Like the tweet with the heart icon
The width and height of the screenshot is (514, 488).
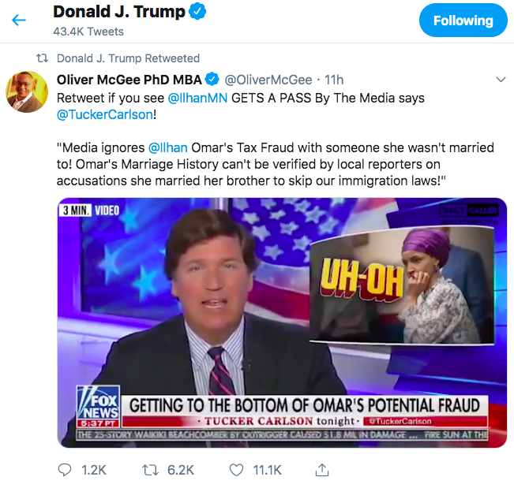236,469
